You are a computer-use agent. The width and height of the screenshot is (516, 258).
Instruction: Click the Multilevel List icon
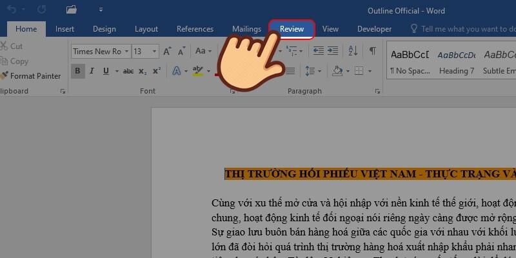click(292, 51)
